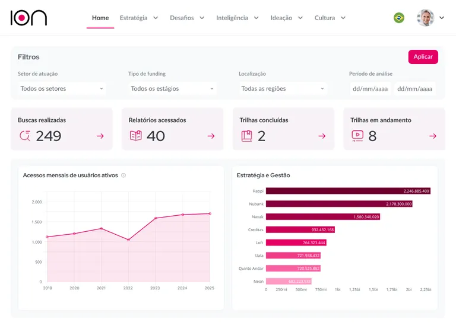Click the 2024 data point on line chart

pyautogui.click(x=183, y=215)
